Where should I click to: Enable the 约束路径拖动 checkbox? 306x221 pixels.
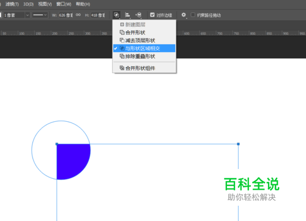point(193,15)
